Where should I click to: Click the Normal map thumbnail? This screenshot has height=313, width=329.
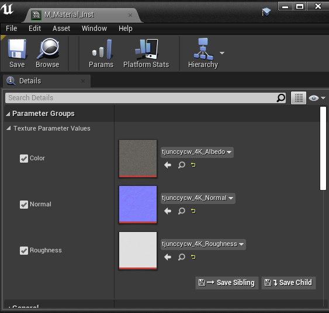[138, 205]
